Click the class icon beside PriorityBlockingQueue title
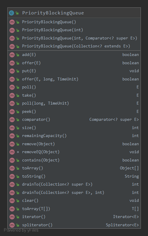This screenshot has height=236, width=148. coord(11,13)
